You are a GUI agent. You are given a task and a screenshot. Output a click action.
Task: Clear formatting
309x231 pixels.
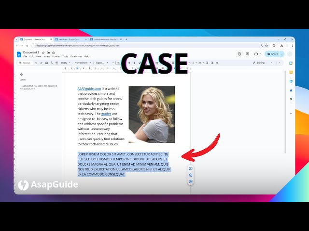coord(217,63)
